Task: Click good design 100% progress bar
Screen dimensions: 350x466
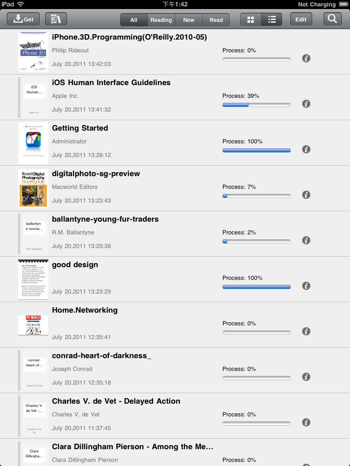Action: (x=256, y=287)
